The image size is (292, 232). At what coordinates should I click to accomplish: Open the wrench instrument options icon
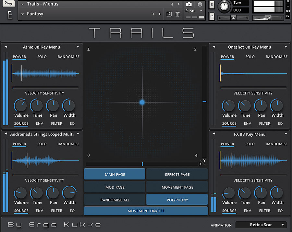click(8, 4)
